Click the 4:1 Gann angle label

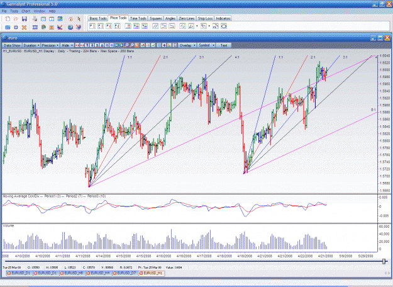[x=237, y=57]
